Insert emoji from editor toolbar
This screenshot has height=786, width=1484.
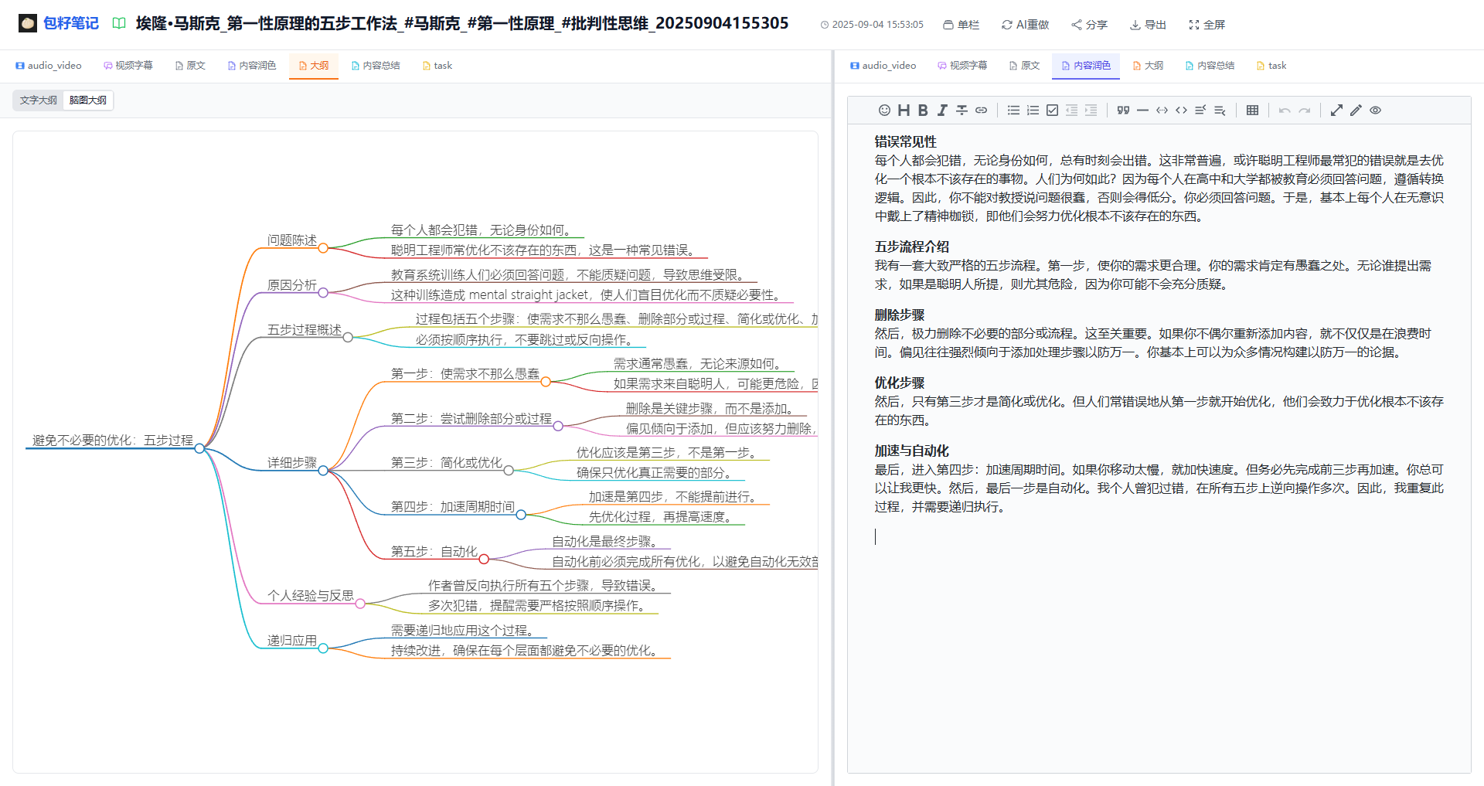pos(884,111)
